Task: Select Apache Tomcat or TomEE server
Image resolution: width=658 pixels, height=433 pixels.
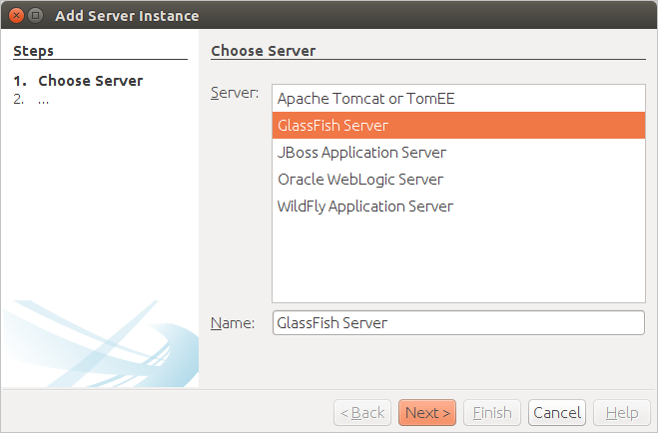Action: tap(458, 99)
